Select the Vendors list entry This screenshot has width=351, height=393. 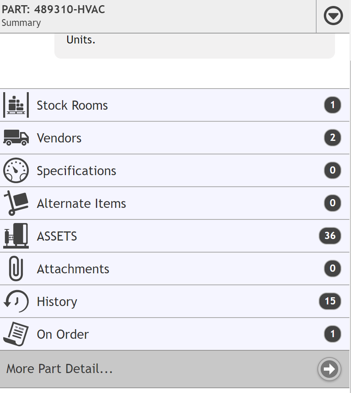pos(175,138)
